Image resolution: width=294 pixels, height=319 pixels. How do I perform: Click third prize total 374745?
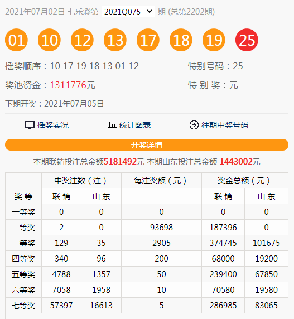223,243
